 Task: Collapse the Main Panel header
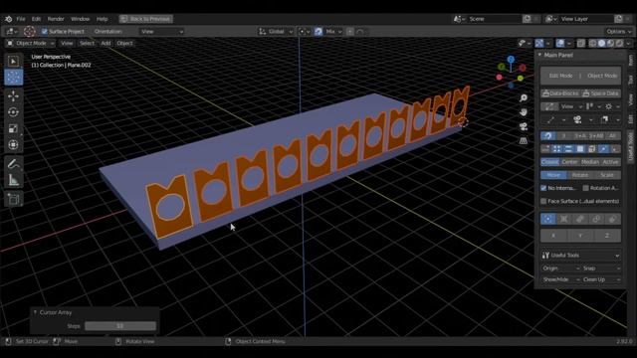point(539,55)
